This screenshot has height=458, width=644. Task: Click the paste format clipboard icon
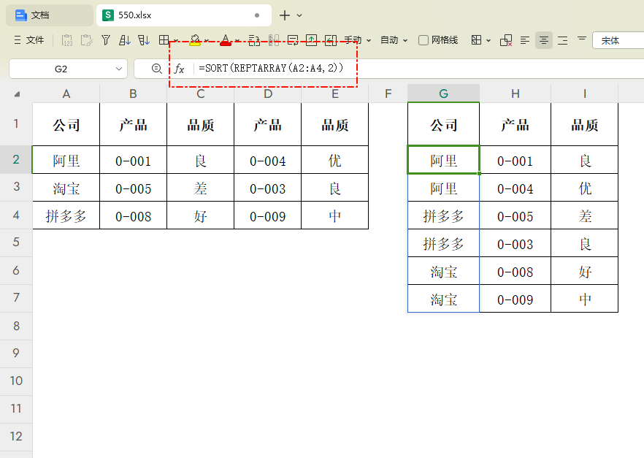point(86,40)
